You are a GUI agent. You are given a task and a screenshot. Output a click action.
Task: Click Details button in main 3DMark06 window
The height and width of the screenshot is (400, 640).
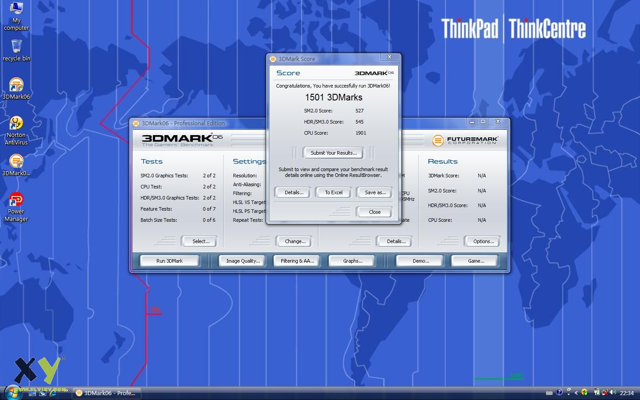coord(396,241)
